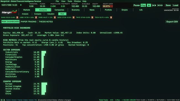The width and height of the screenshot is (180, 101).
Task: Switch to the Markets tab
Action: point(27,10)
